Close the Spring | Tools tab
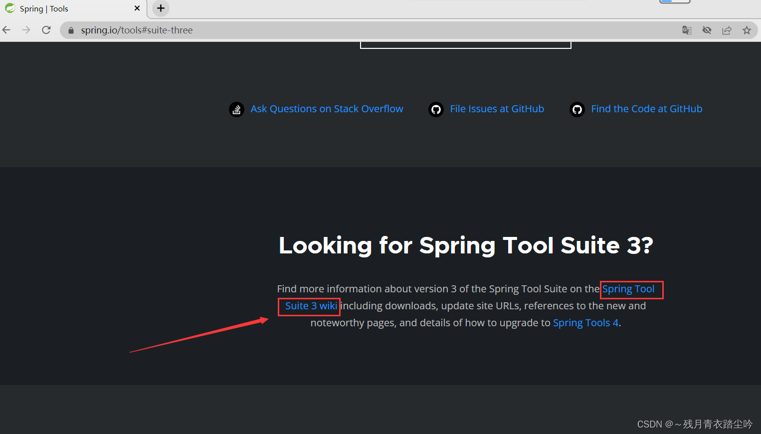The width and height of the screenshot is (761, 434). click(x=137, y=8)
